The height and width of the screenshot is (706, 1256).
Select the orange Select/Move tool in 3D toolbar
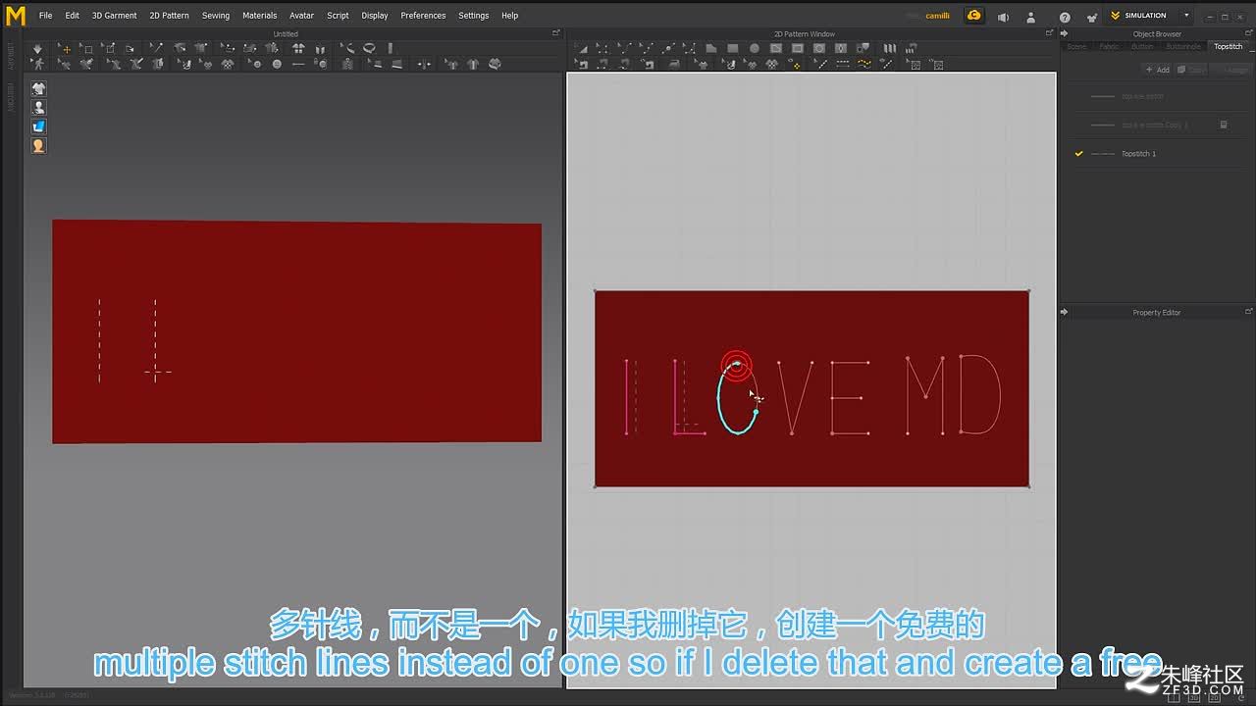[x=66, y=48]
